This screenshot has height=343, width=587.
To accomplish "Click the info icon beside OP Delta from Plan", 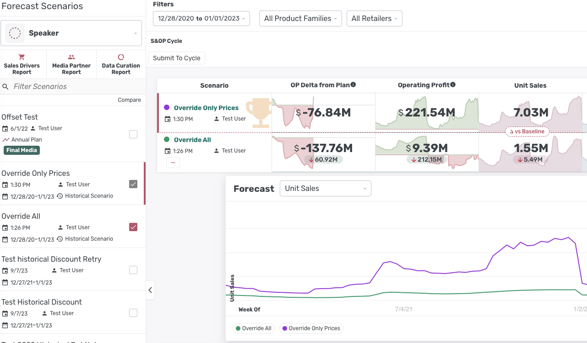I will [353, 85].
